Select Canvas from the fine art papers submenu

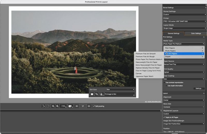pos(139,73)
